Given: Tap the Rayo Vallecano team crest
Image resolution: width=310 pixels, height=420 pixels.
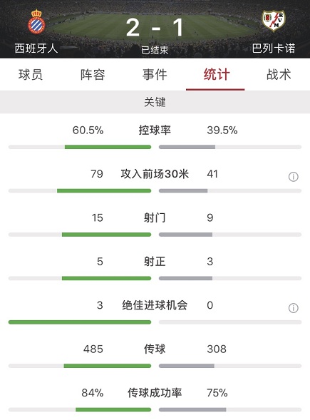Looking at the screenshot, I should click(x=274, y=21).
